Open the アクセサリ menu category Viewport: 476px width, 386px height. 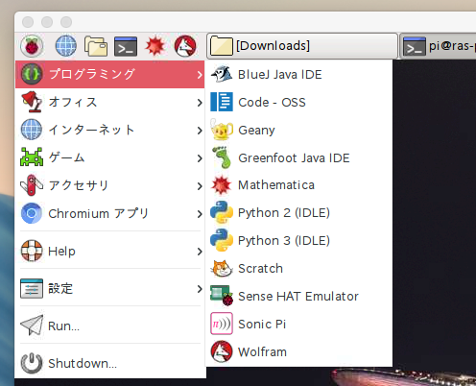click(x=109, y=185)
